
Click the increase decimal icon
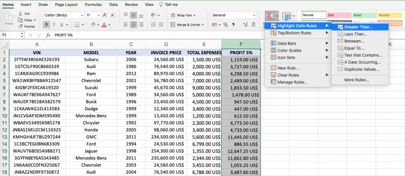point(245,25)
